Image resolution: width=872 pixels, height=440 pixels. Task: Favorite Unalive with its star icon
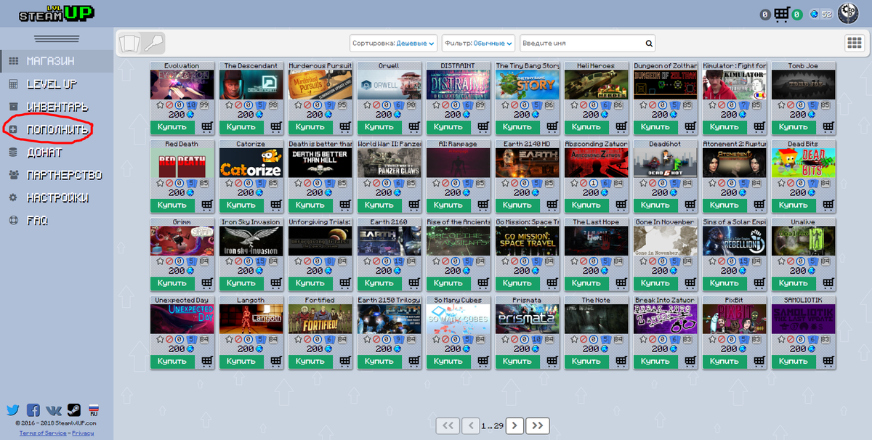pos(781,261)
